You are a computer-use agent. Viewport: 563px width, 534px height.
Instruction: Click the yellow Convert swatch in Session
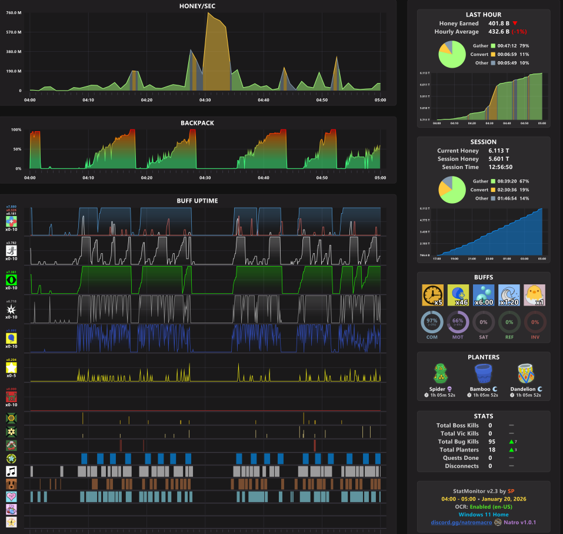(493, 190)
